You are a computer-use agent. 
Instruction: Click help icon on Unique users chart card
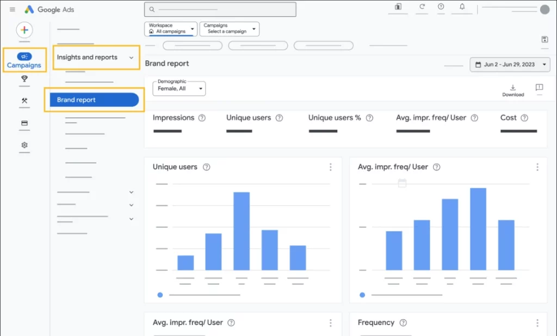[x=206, y=167]
